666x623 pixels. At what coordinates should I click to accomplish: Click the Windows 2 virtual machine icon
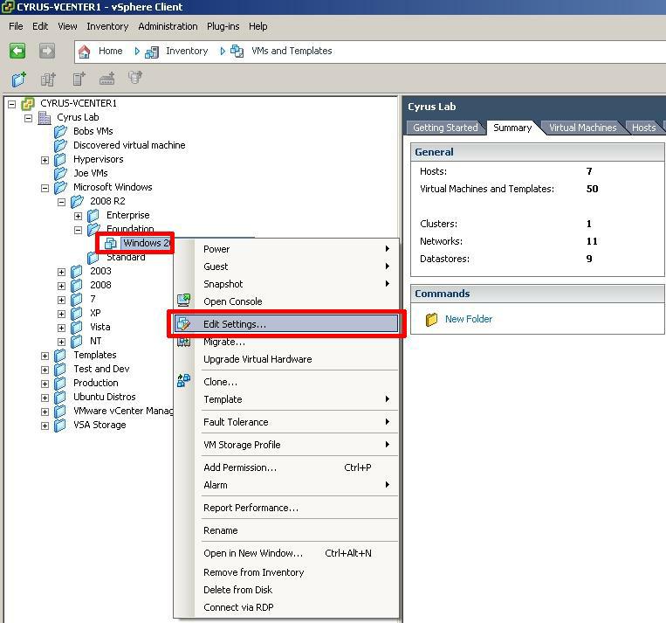click(111, 243)
